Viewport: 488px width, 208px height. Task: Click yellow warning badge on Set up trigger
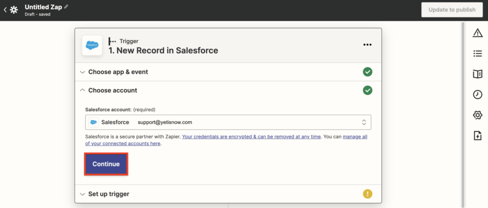pos(367,194)
